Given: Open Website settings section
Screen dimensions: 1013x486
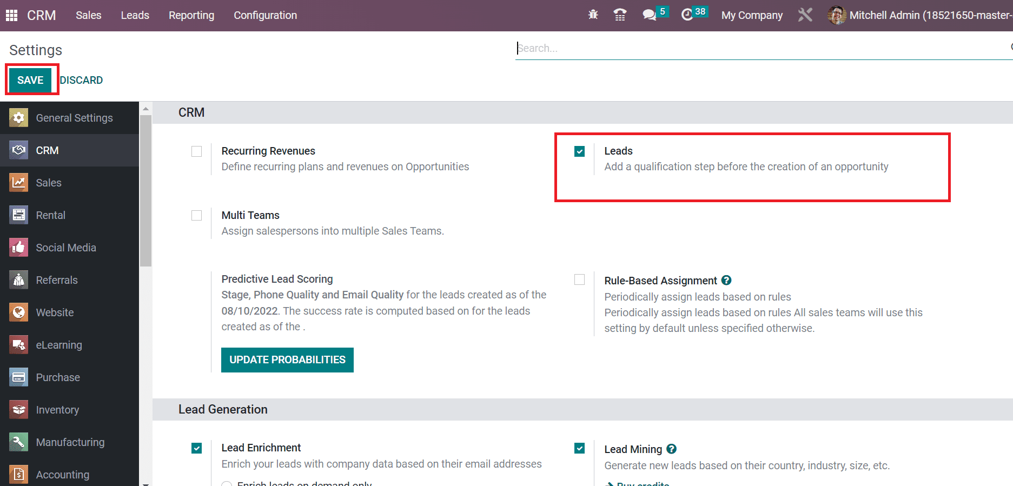Looking at the screenshot, I should pyautogui.click(x=69, y=312).
